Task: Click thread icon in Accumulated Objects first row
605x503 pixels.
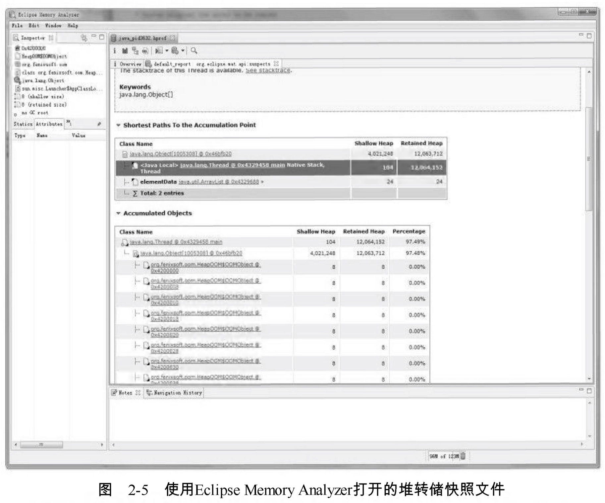Action: pyautogui.click(x=125, y=242)
